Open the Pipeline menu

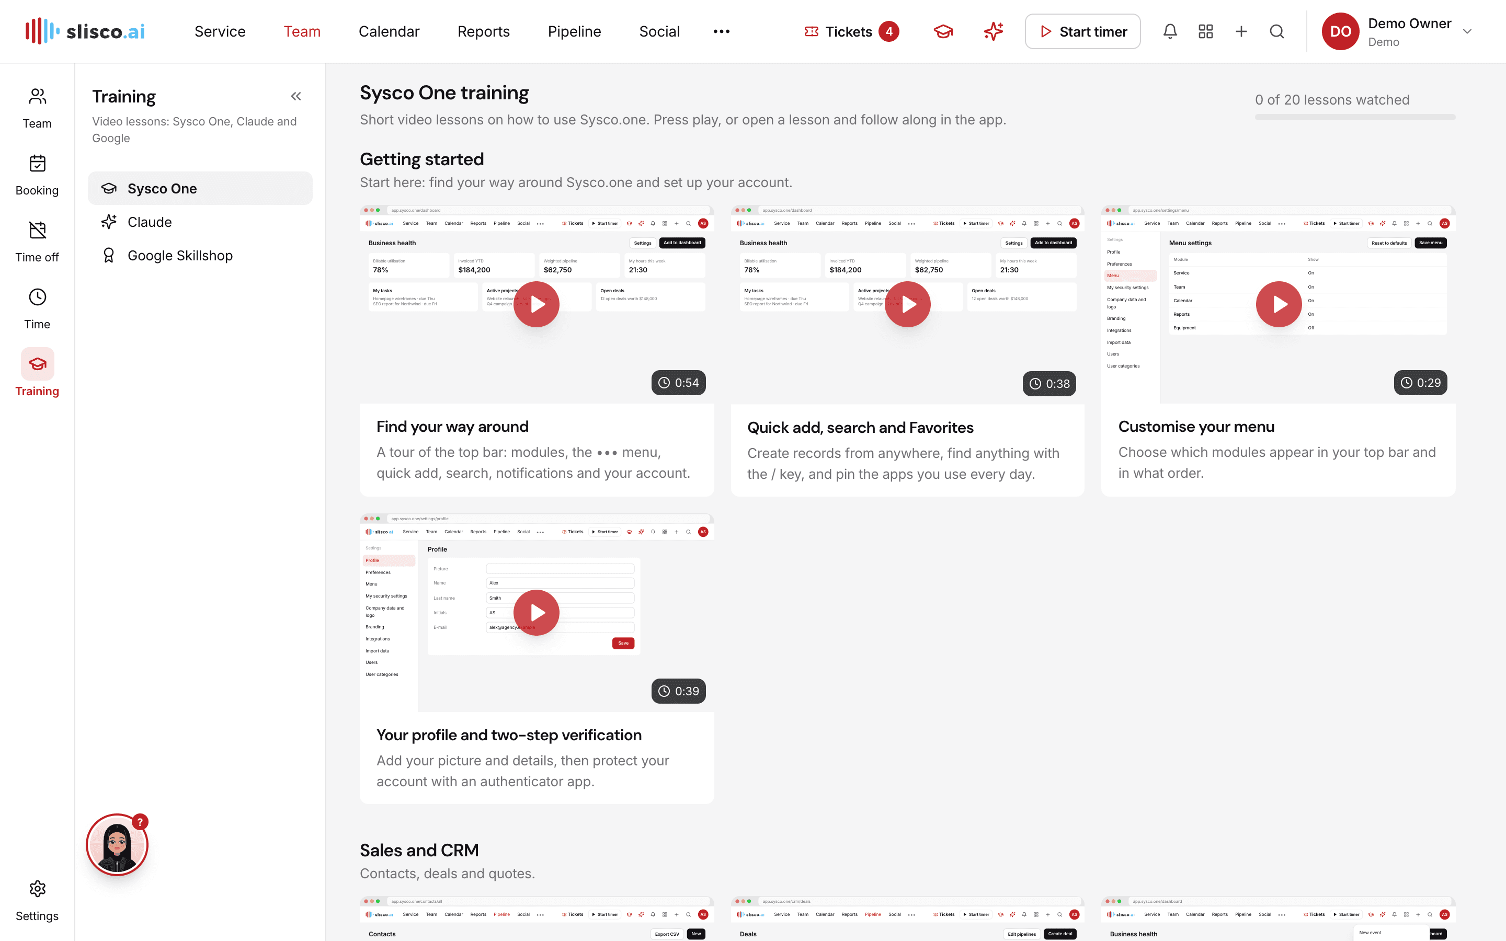(x=574, y=31)
